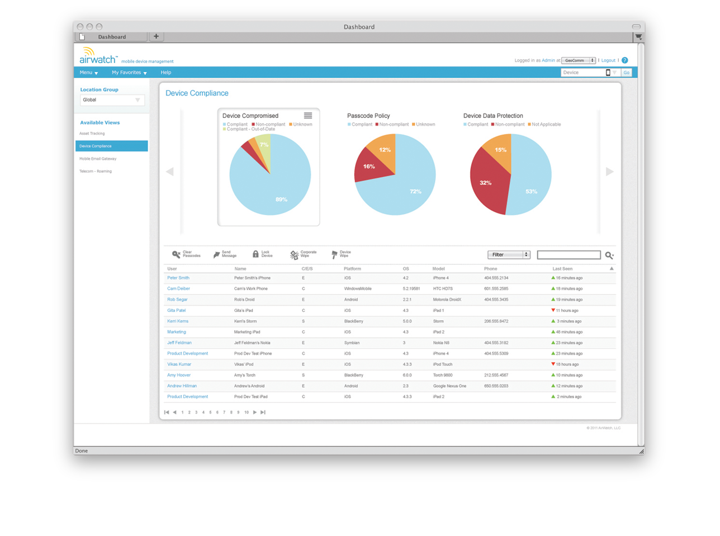Open the My Favorites menu
This screenshot has width=720, height=536.
(x=129, y=73)
